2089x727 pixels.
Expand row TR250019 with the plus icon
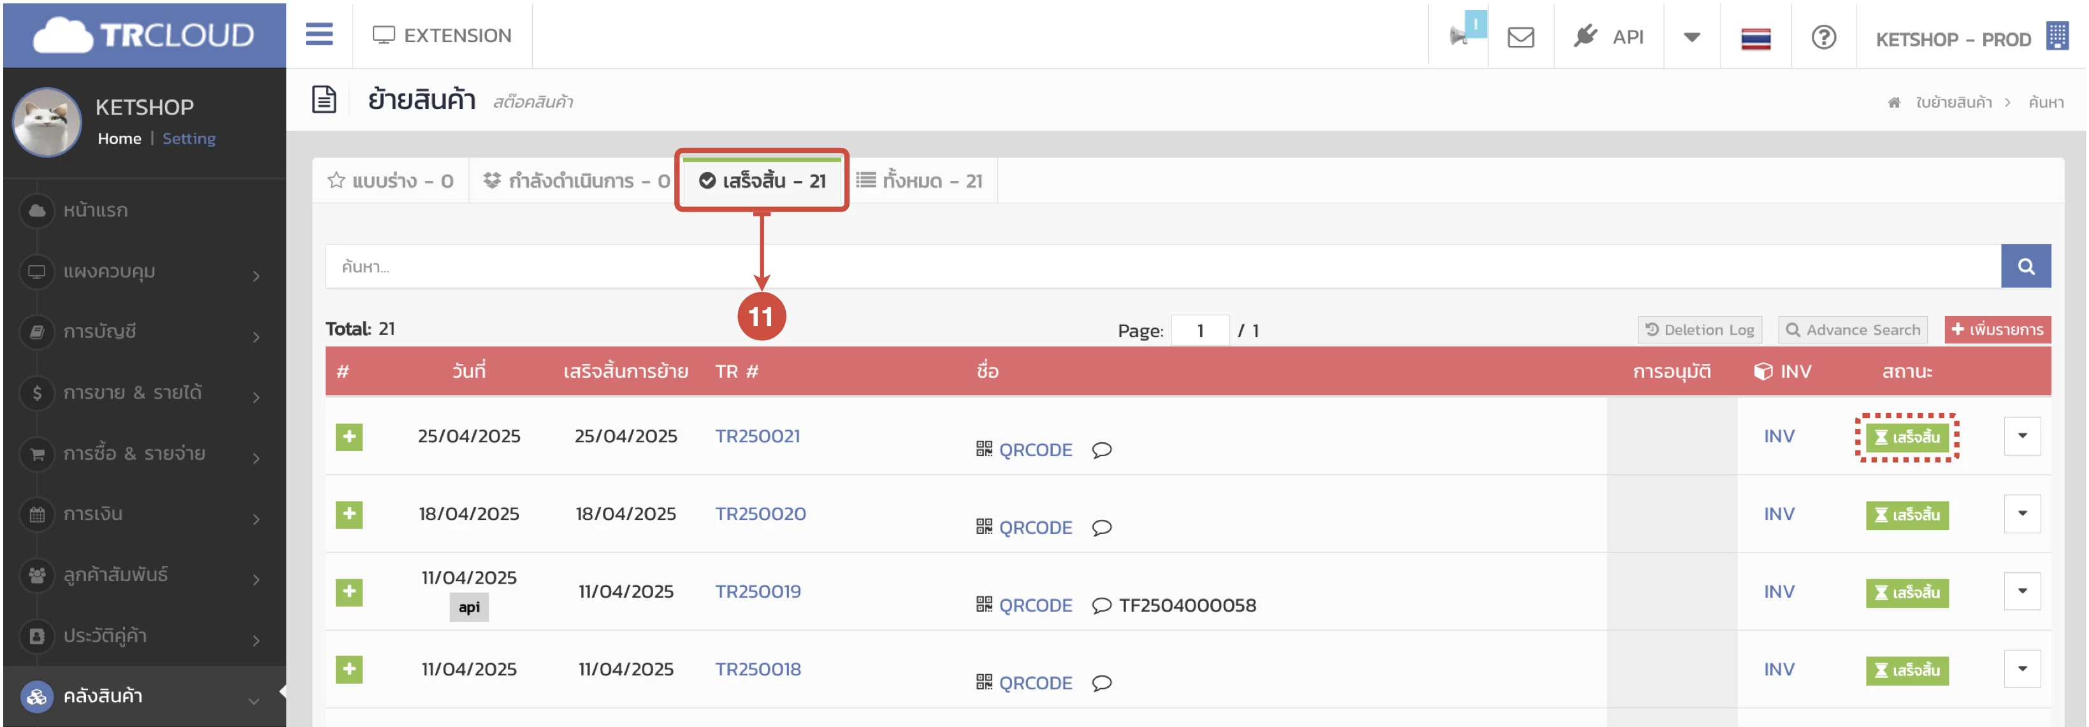pos(349,593)
